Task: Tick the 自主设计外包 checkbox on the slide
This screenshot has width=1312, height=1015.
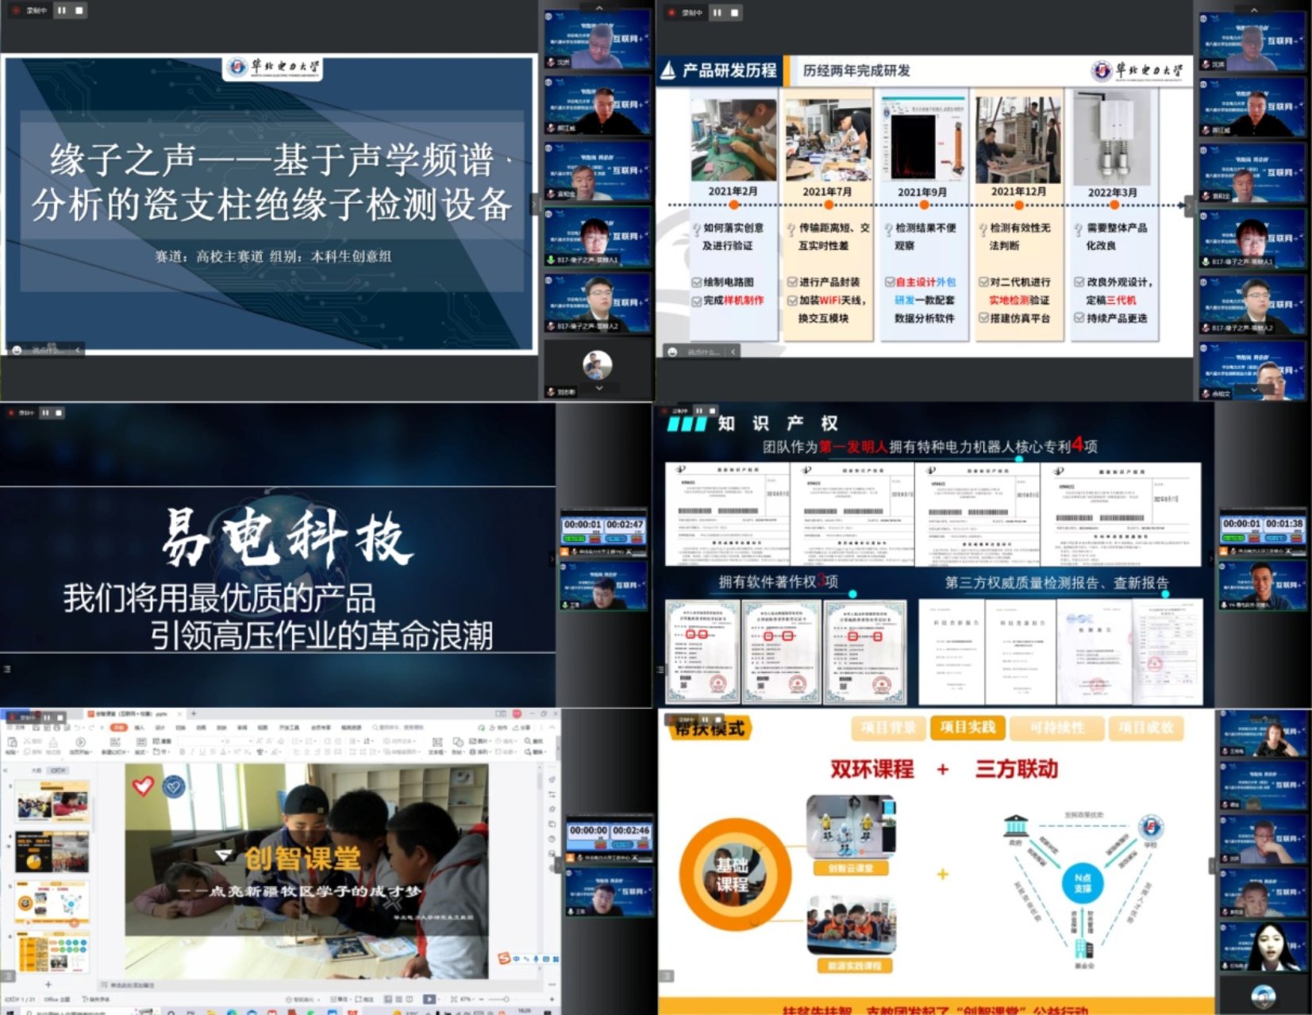Action: click(x=889, y=283)
